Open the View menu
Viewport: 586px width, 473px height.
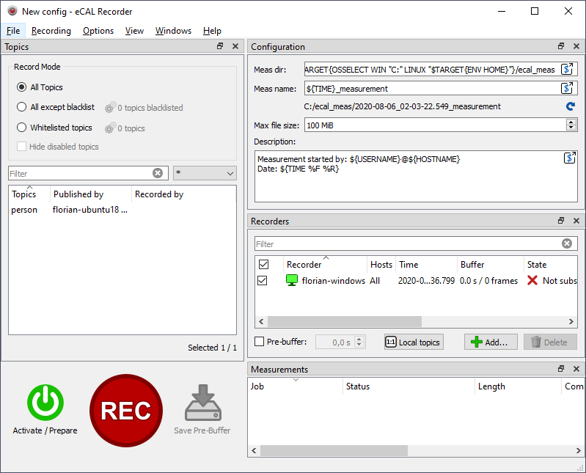pyautogui.click(x=134, y=31)
